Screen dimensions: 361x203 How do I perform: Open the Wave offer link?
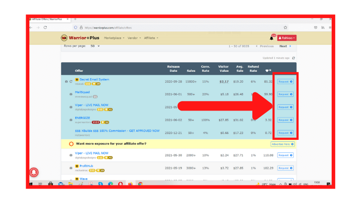pyautogui.click(x=83, y=179)
